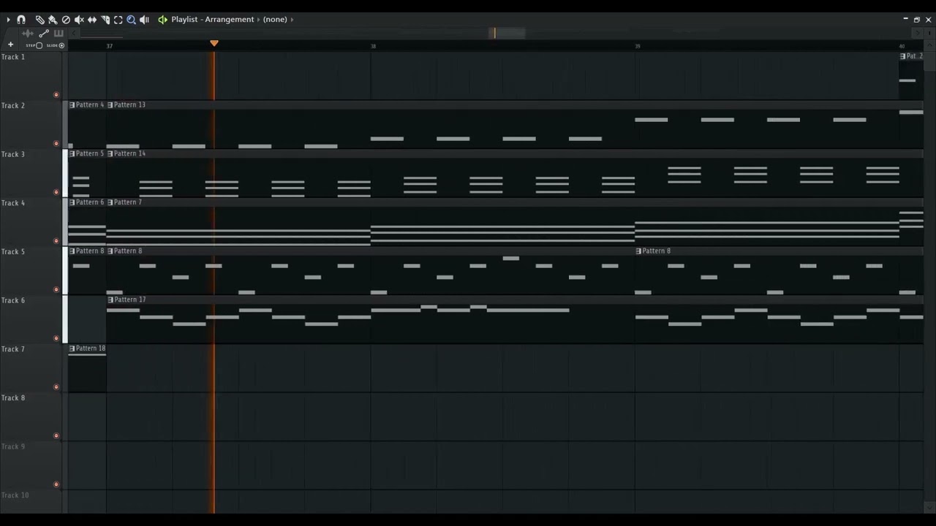
Task: Select the Mute tool
Action: point(79,20)
